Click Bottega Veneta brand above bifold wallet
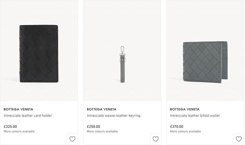The width and height of the screenshot is (245, 145). click(x=185, y=109)
